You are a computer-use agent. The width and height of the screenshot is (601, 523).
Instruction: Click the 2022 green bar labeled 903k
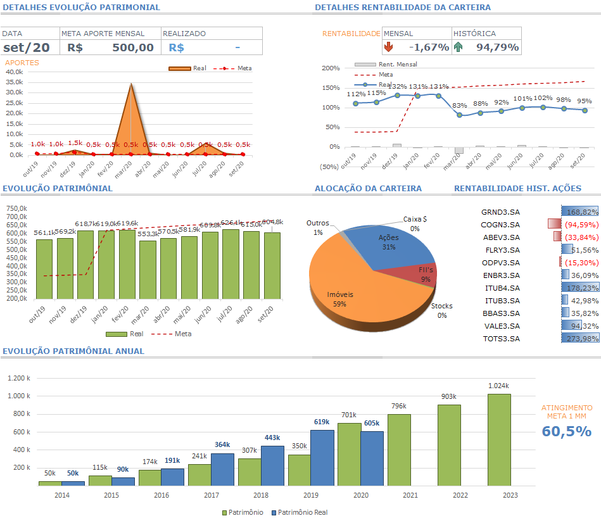click(449, 445)
